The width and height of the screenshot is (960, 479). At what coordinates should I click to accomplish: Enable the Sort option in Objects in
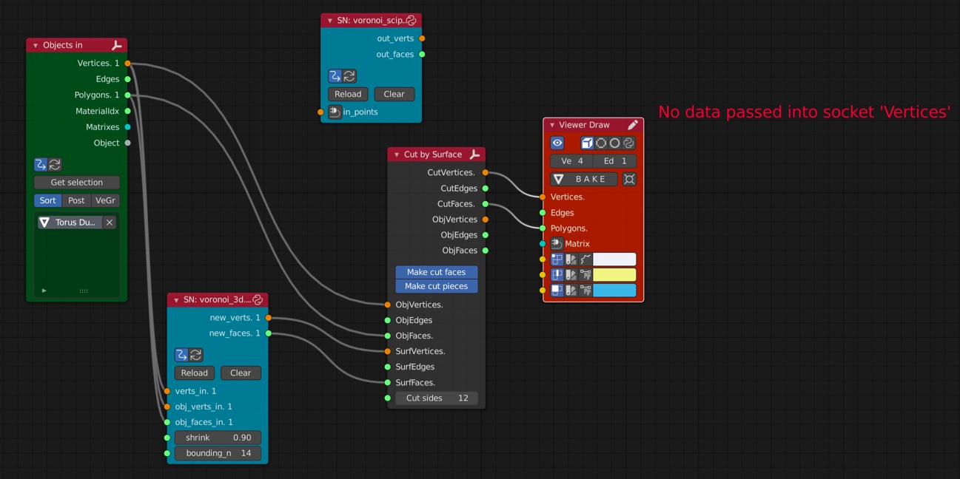(x=48, y=200)
